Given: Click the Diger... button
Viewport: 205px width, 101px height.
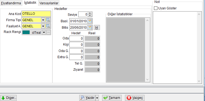Looking at the screenshot, I should [x=9, y=98].
